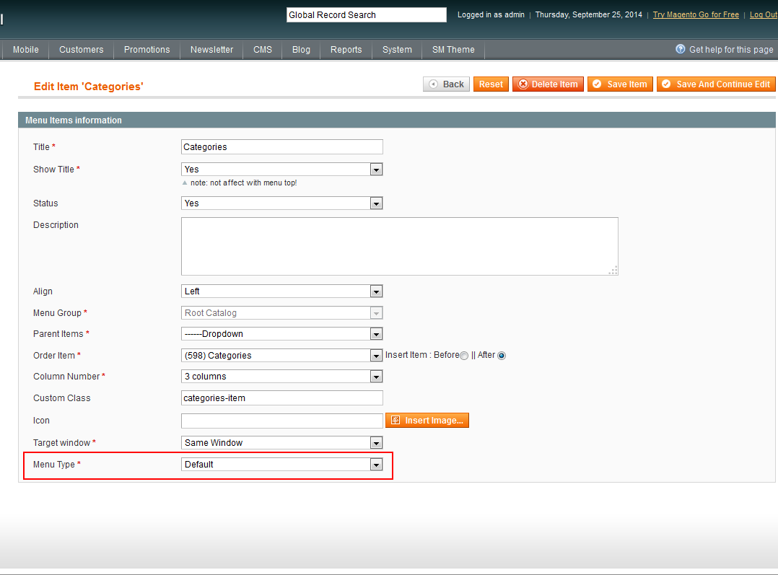The image size is (778, 575).
Task: Select the After radio button
Action: click(502, 356)
